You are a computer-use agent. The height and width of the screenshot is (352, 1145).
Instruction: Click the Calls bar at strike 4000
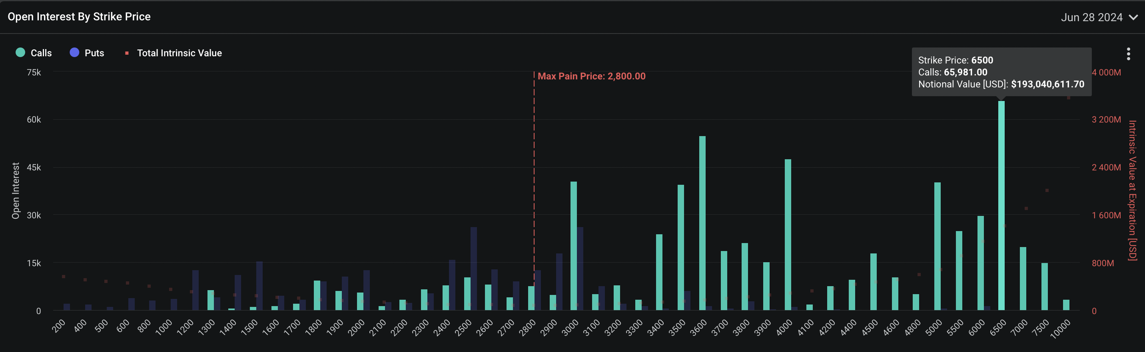point(788,234)
